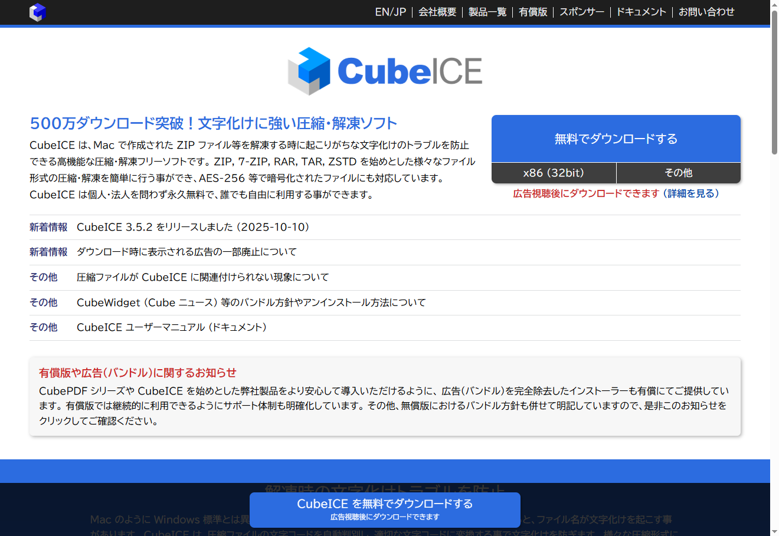
Task: Open the 製品一覧 menu item
Action: pos(487,12)
